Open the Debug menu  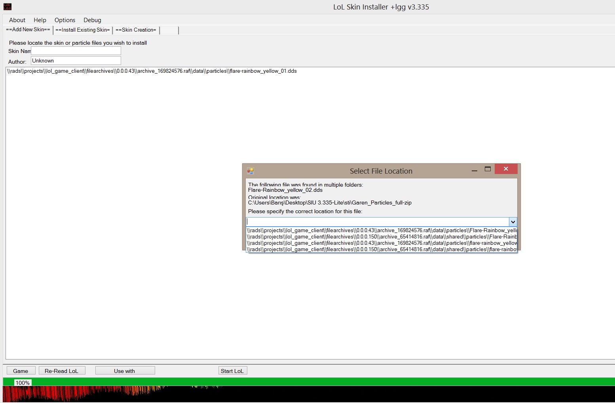(92, 20)
